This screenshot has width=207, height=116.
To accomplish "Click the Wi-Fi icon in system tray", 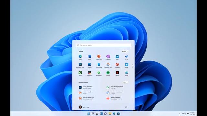I will tap(183, 114).
